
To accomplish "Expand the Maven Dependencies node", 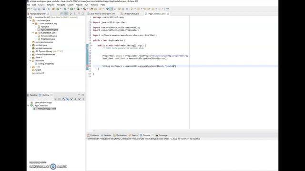I will click(30, 55).
